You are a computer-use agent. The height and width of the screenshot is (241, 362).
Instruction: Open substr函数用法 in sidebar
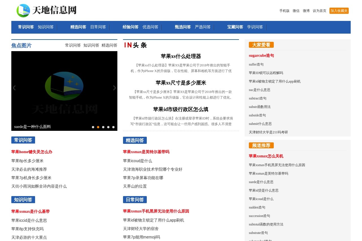[260, 107]
